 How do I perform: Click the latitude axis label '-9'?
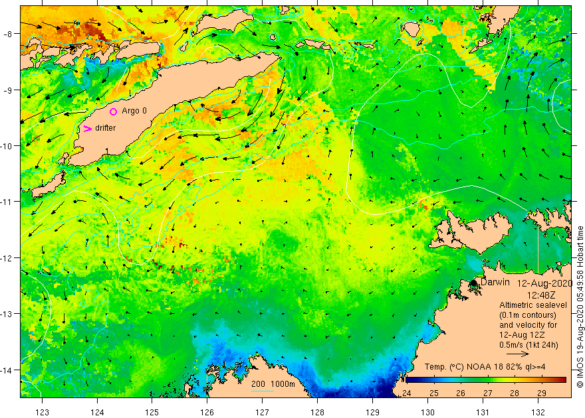coord(8,90)
